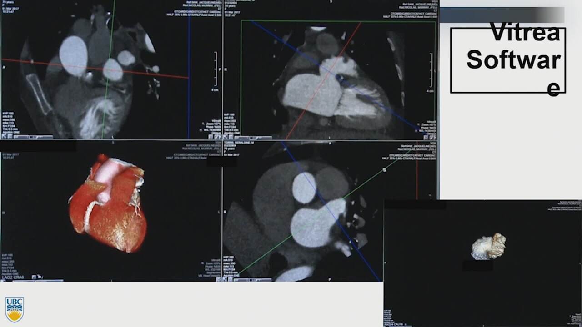Click the UBC logo in the footer

(x=14, y=310)
